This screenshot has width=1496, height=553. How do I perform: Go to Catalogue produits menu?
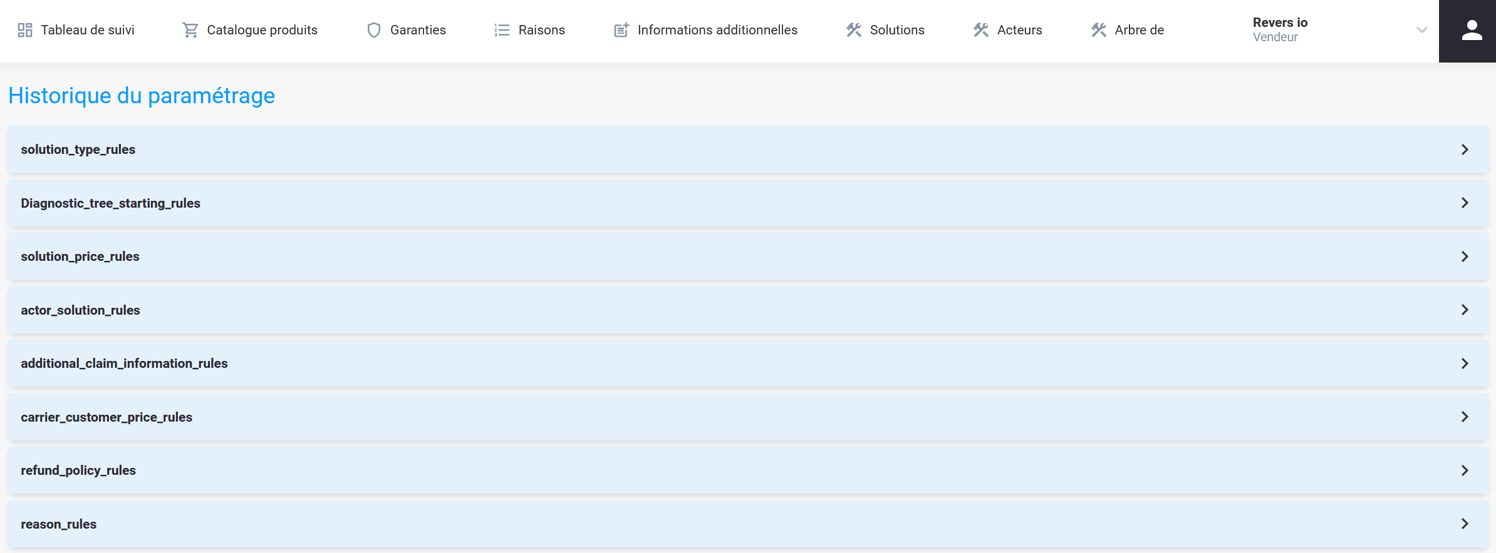pyautogui.click(x=262, y=30)
